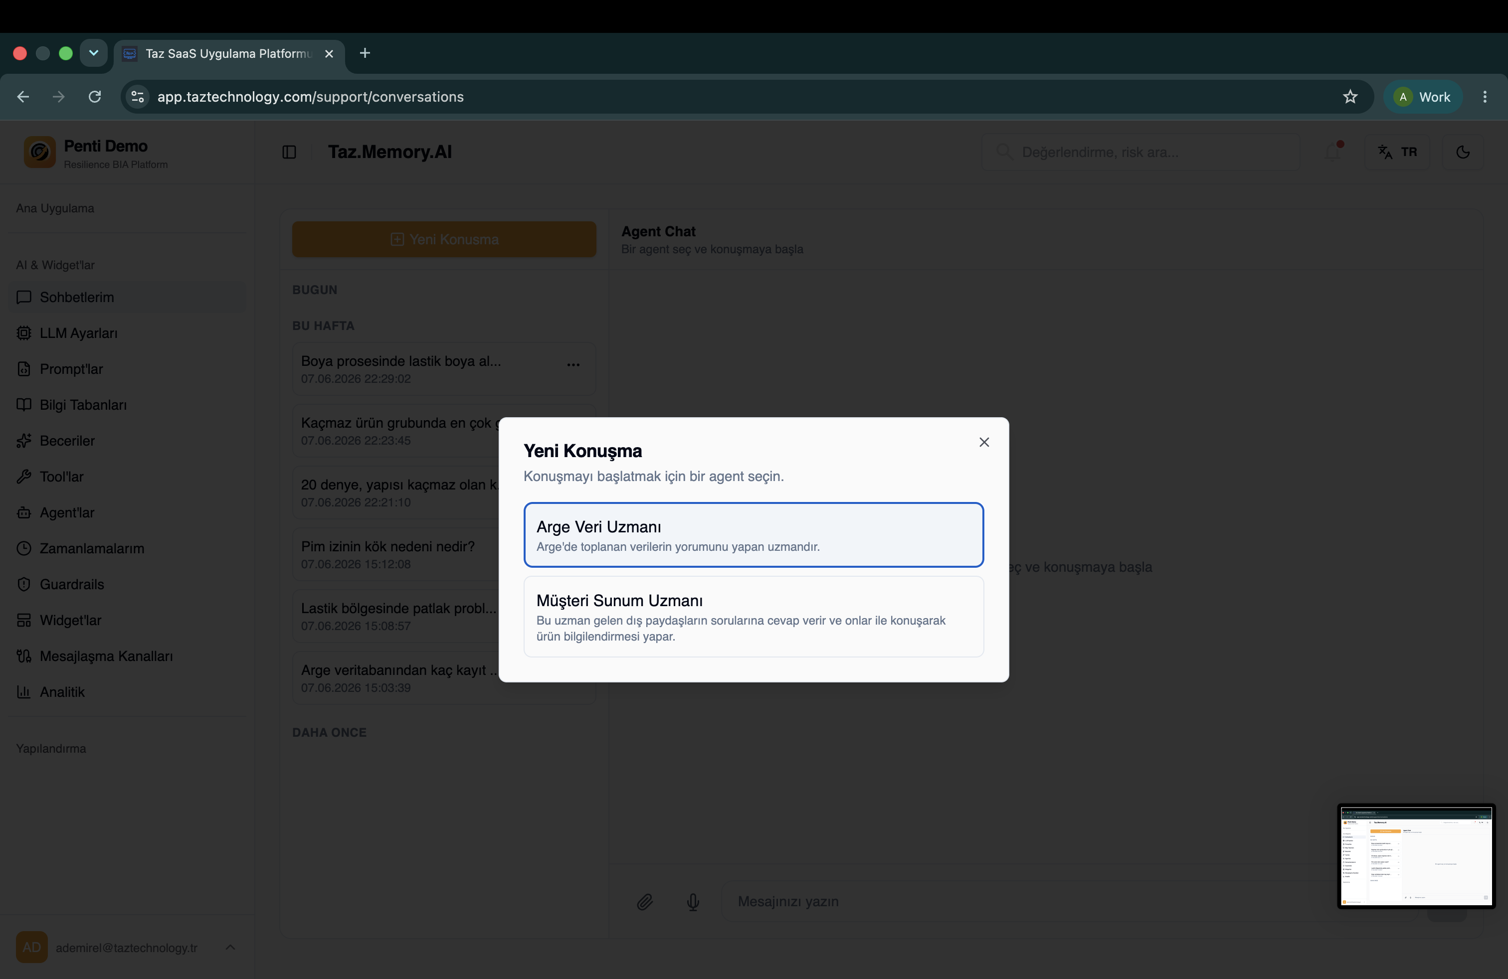This screenshot has height=979, width=1508.
Task: Click the Değerlendirme, risk ara search field
Action: pos(1140,152)
